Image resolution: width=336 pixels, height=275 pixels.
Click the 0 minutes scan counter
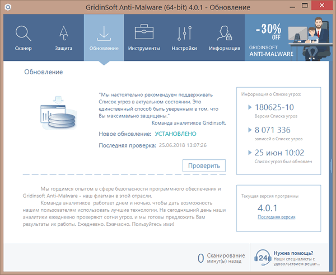click(200, 258)
